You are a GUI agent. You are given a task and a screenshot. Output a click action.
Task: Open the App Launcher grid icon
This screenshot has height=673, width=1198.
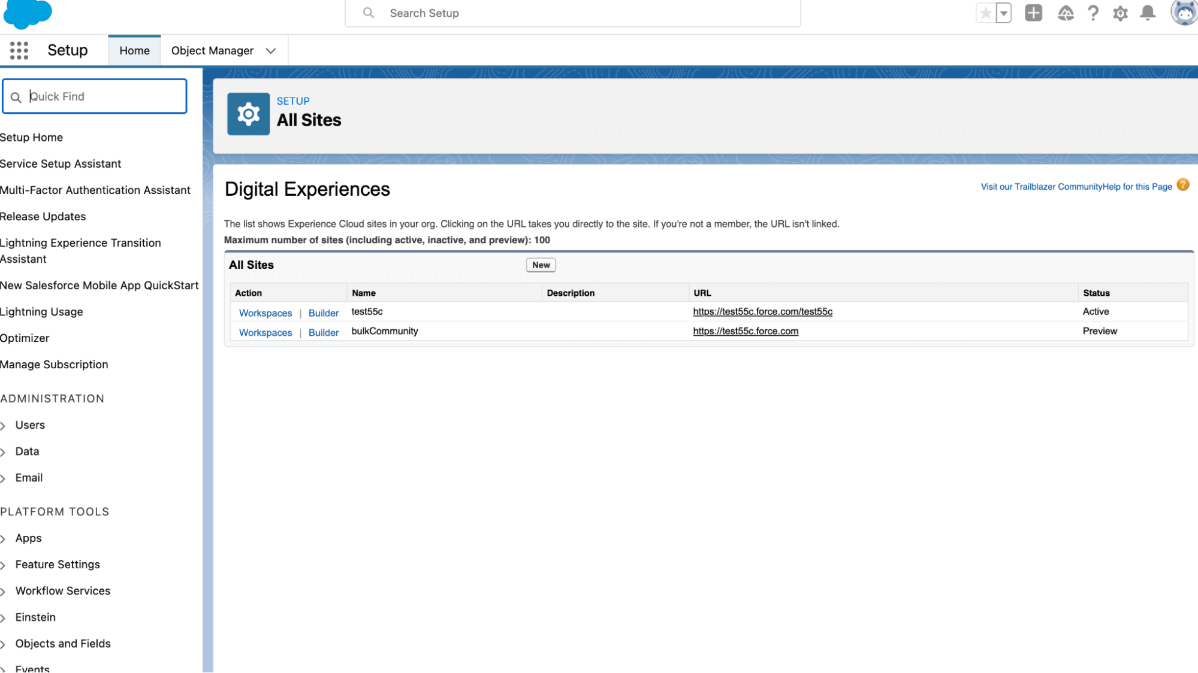pos(19,50)
